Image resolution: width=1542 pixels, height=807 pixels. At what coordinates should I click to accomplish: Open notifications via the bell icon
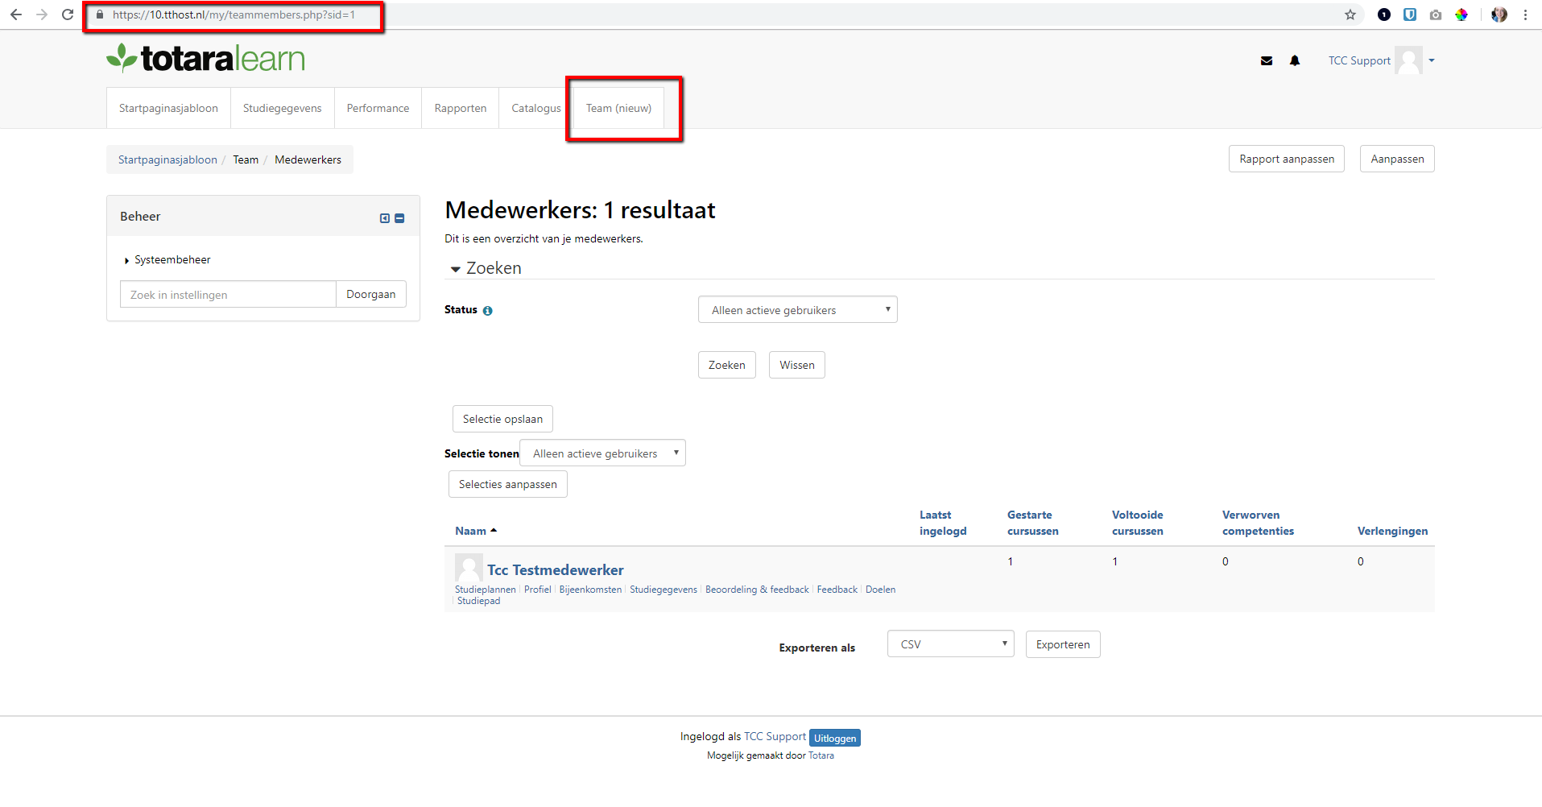tap(1295, 60)
